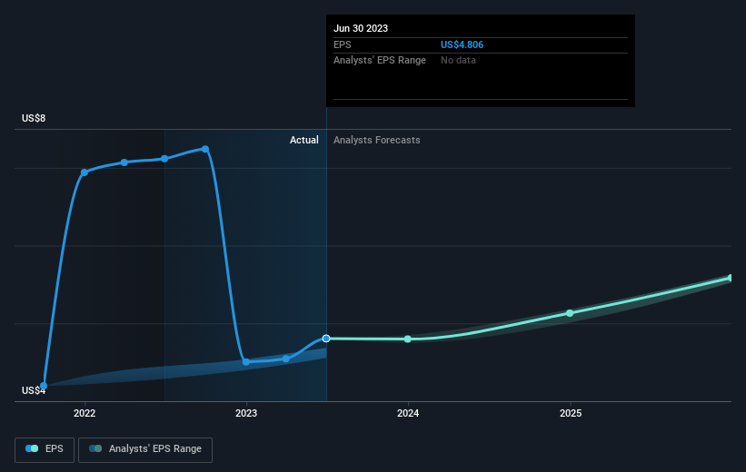Click the US$8 axis label
The height and width of the screenshot is (472, 746).
pyautogui.click(x=34, y=118)
